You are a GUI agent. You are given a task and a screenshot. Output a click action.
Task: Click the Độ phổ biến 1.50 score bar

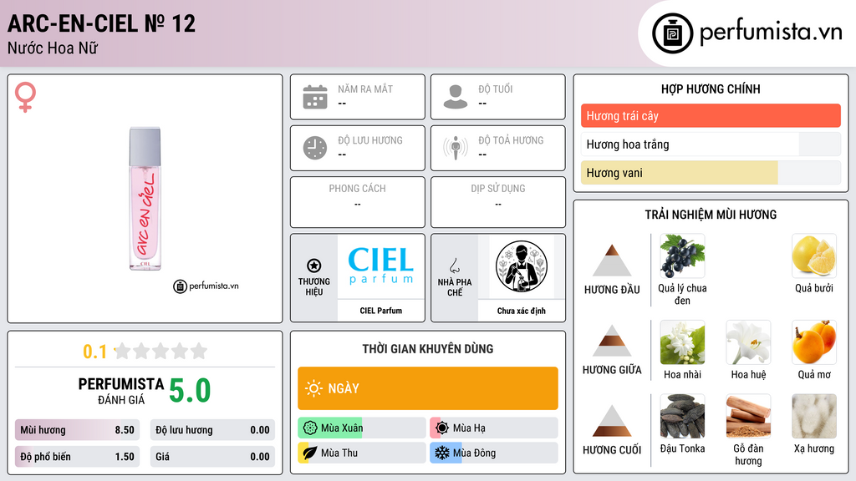(x=77, y=457)
